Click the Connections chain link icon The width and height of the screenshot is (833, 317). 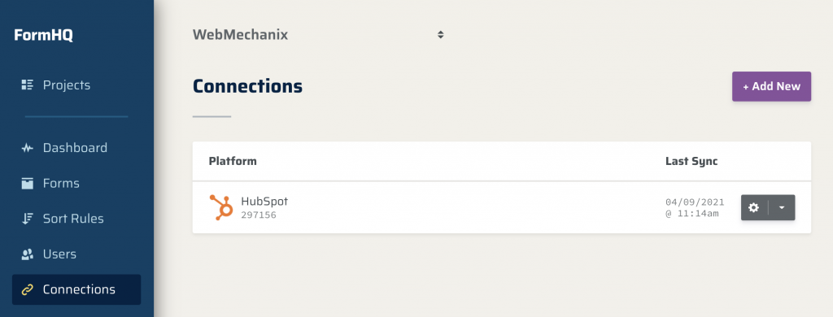click(x=27, y=289)
